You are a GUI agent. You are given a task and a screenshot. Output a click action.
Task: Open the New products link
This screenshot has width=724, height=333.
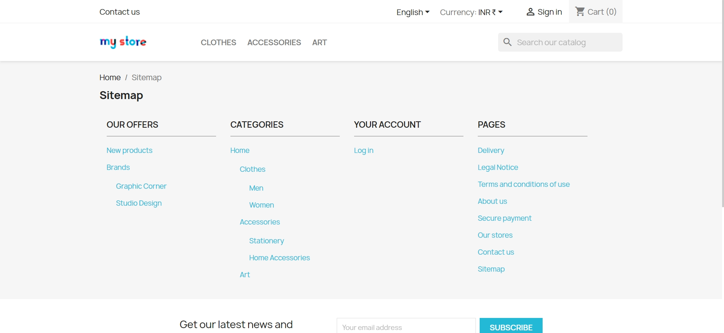tap(129, 150)
